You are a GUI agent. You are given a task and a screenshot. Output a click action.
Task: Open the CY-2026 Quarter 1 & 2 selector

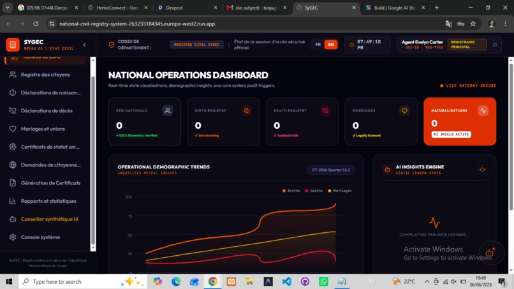click(x=331, y=170)
